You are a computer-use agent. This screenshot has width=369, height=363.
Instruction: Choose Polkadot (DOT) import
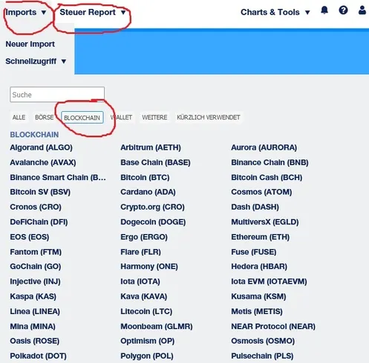pos(38,356)
